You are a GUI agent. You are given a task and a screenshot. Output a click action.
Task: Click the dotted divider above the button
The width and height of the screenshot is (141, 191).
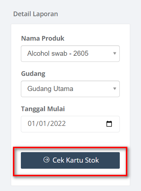70,142
